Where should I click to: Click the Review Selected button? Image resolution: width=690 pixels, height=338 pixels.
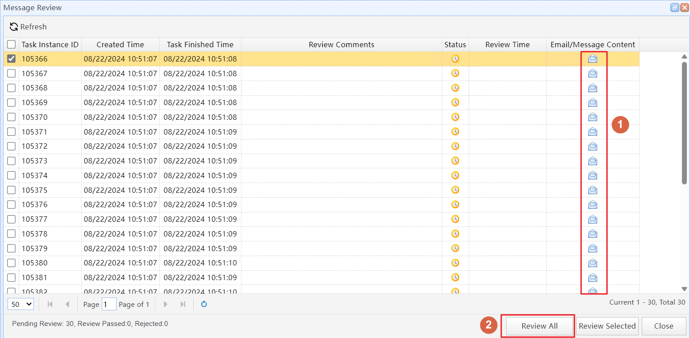pos(607,326)
